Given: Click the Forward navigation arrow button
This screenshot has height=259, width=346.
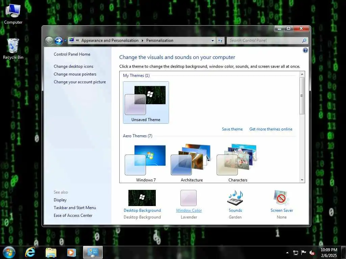Looking at the screenshot, I should 58,40.
